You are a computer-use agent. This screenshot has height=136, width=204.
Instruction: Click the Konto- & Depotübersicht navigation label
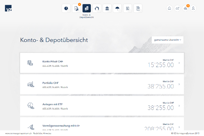(x=86, y=16)
